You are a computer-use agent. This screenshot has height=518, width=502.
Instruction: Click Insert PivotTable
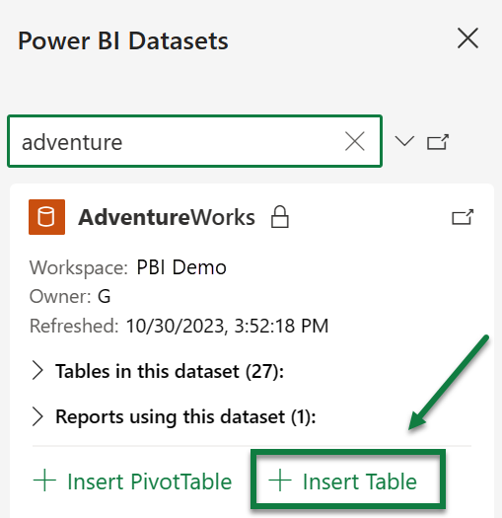pyautogui.click(x=132, y=481)
